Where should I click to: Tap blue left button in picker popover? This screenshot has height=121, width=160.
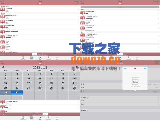click(x=125, y=68)
